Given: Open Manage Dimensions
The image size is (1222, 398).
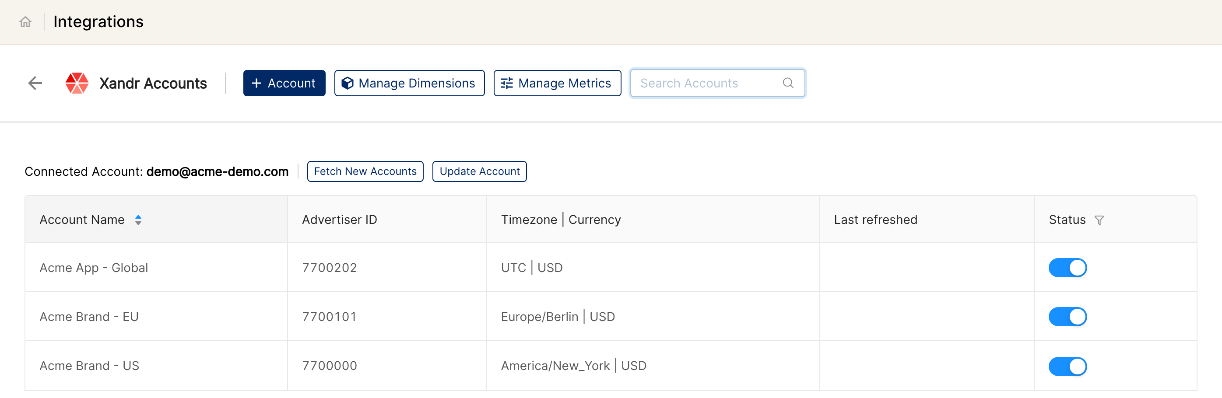Looking at the screenshot, I should click(x=409, y=84).
